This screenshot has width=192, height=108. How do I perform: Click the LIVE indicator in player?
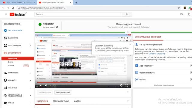(x=54, y=85)
